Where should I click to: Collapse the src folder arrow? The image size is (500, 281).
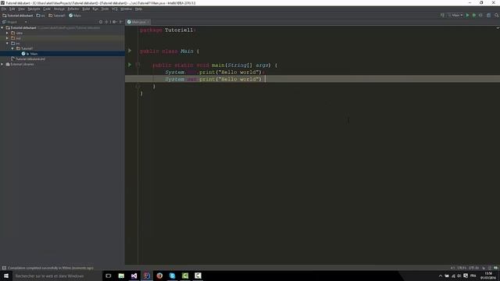click(7, 44)
